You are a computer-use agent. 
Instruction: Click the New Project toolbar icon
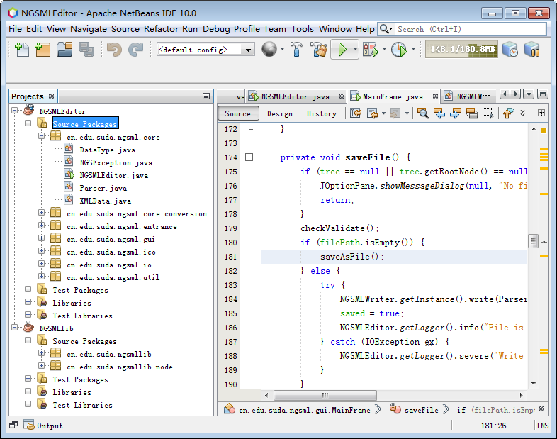[43, 50]
